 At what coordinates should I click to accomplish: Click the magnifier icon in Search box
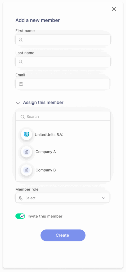pyautogui.click(x=23, y=117)
